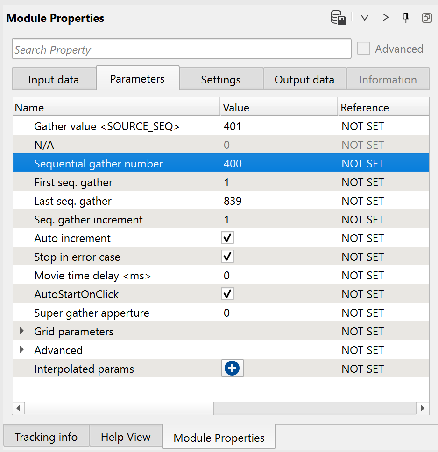This screenshot has height=452, width=438.
Task: Add interpolated params with plus icon
Action: pos(232,369)
